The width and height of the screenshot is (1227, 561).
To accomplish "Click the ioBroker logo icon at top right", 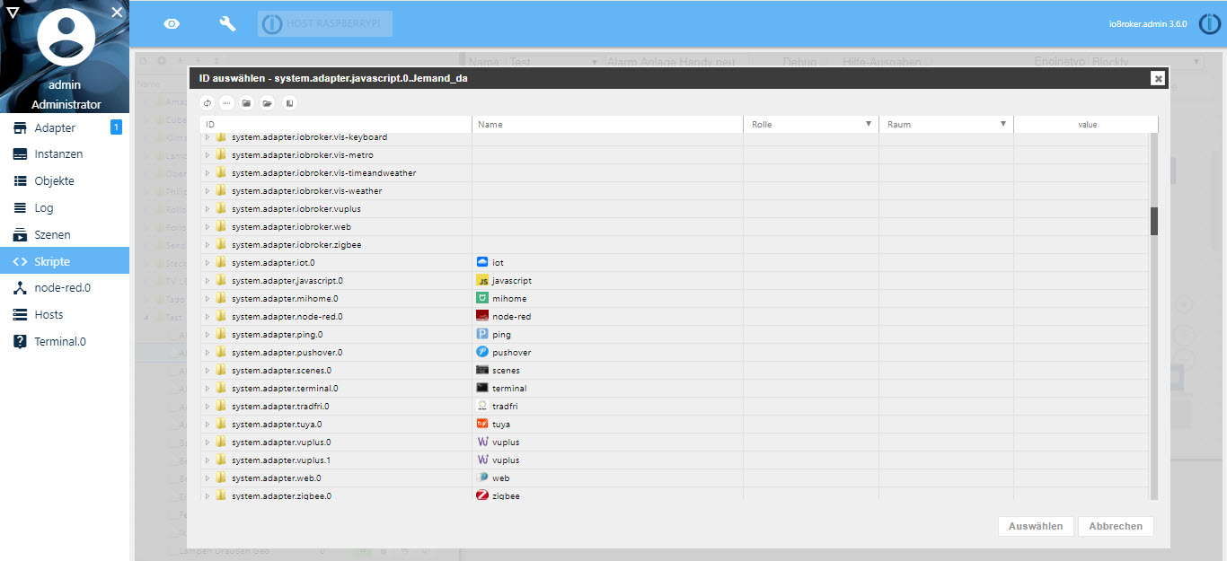I will coord(1210,24).
